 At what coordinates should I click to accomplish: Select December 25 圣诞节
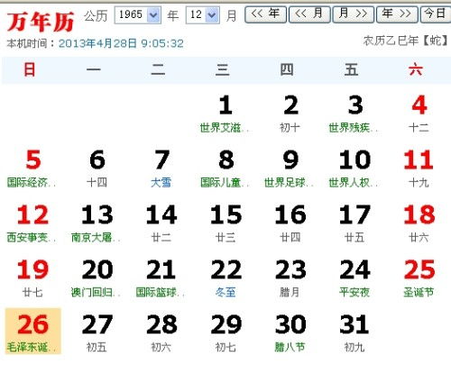click(x=419, y=278)
